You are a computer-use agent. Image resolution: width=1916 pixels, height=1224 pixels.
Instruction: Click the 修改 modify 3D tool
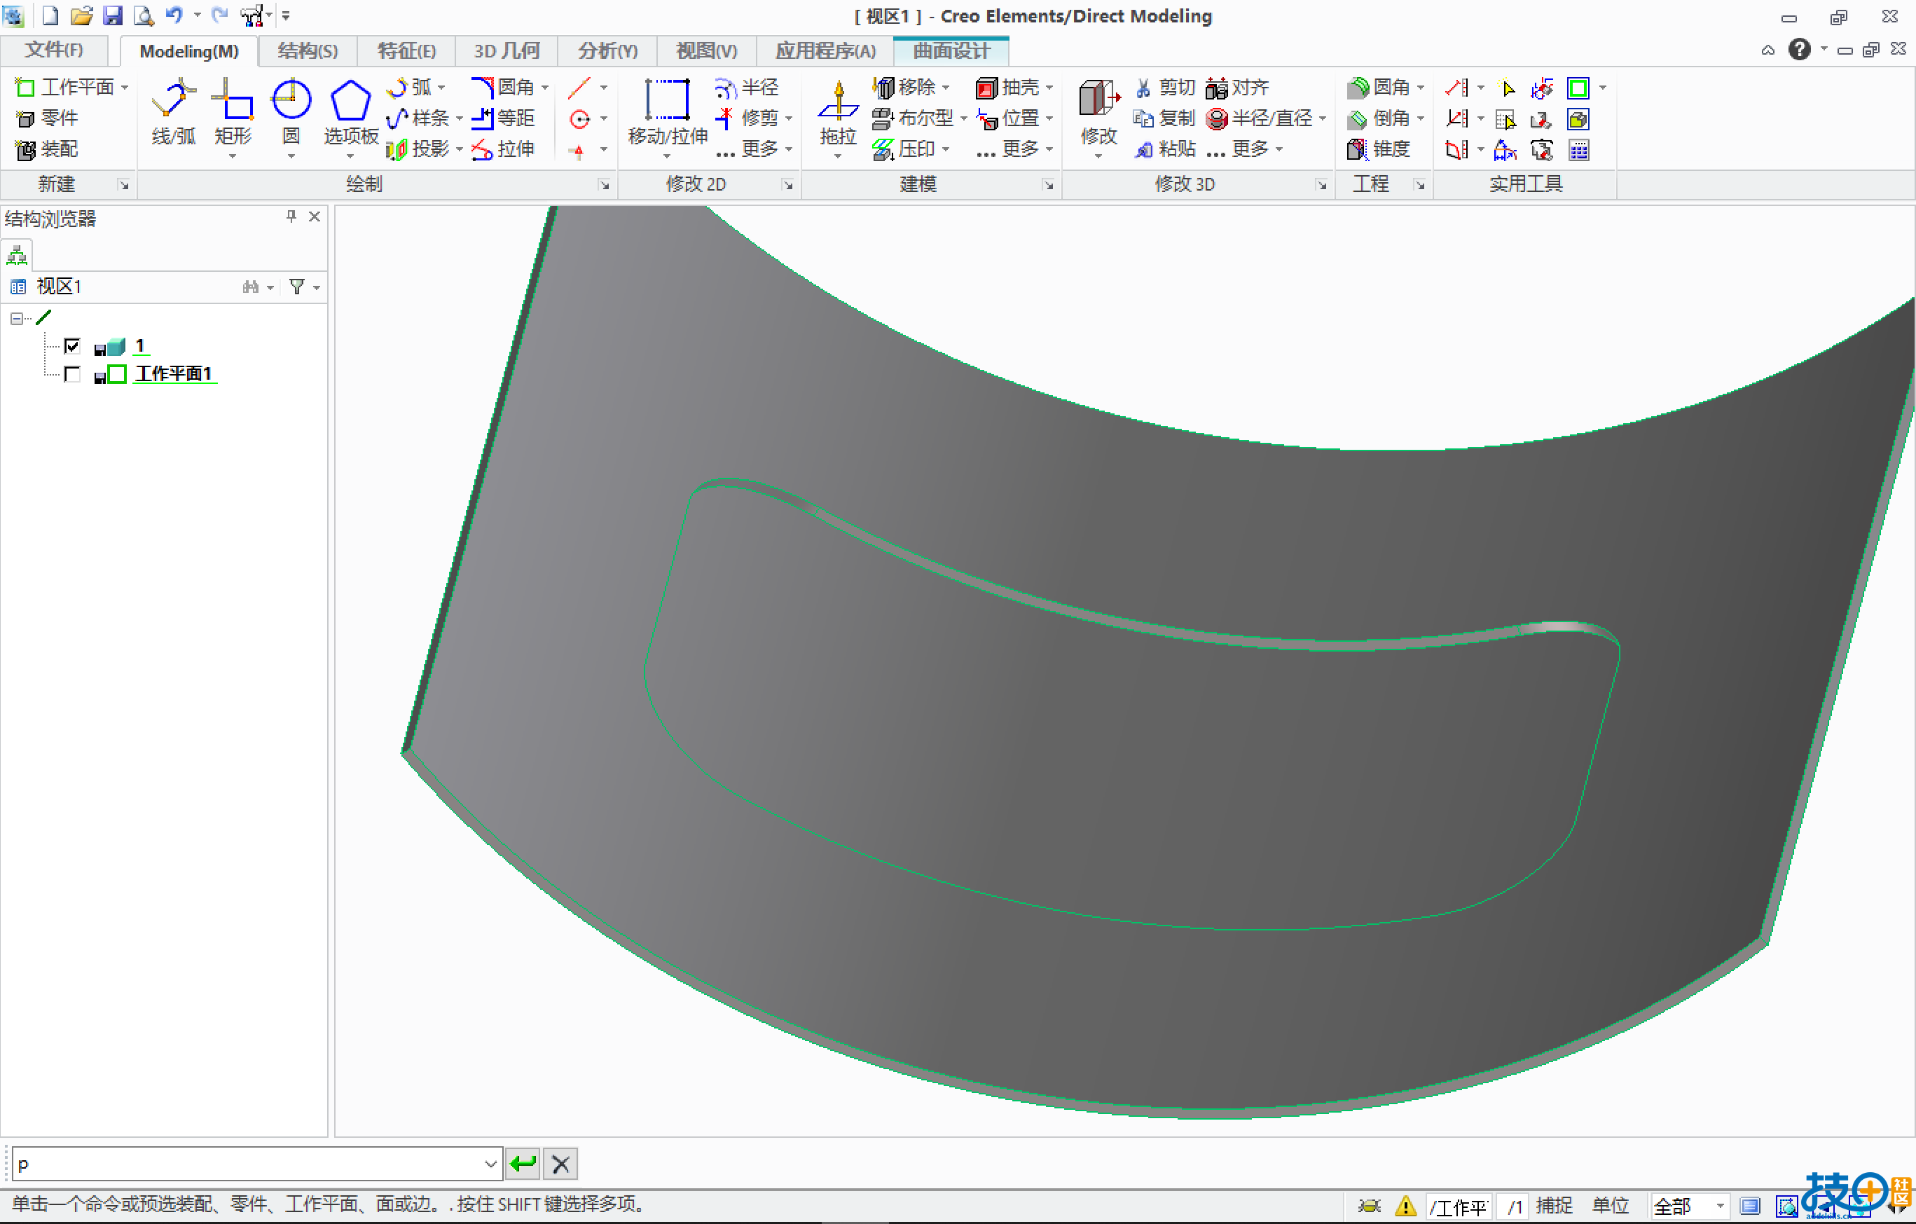(x=1099, y=111)
